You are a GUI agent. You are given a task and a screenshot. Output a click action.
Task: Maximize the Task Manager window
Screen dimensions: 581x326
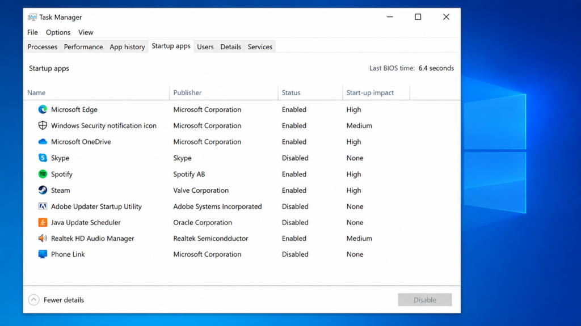tap(418, 17)
